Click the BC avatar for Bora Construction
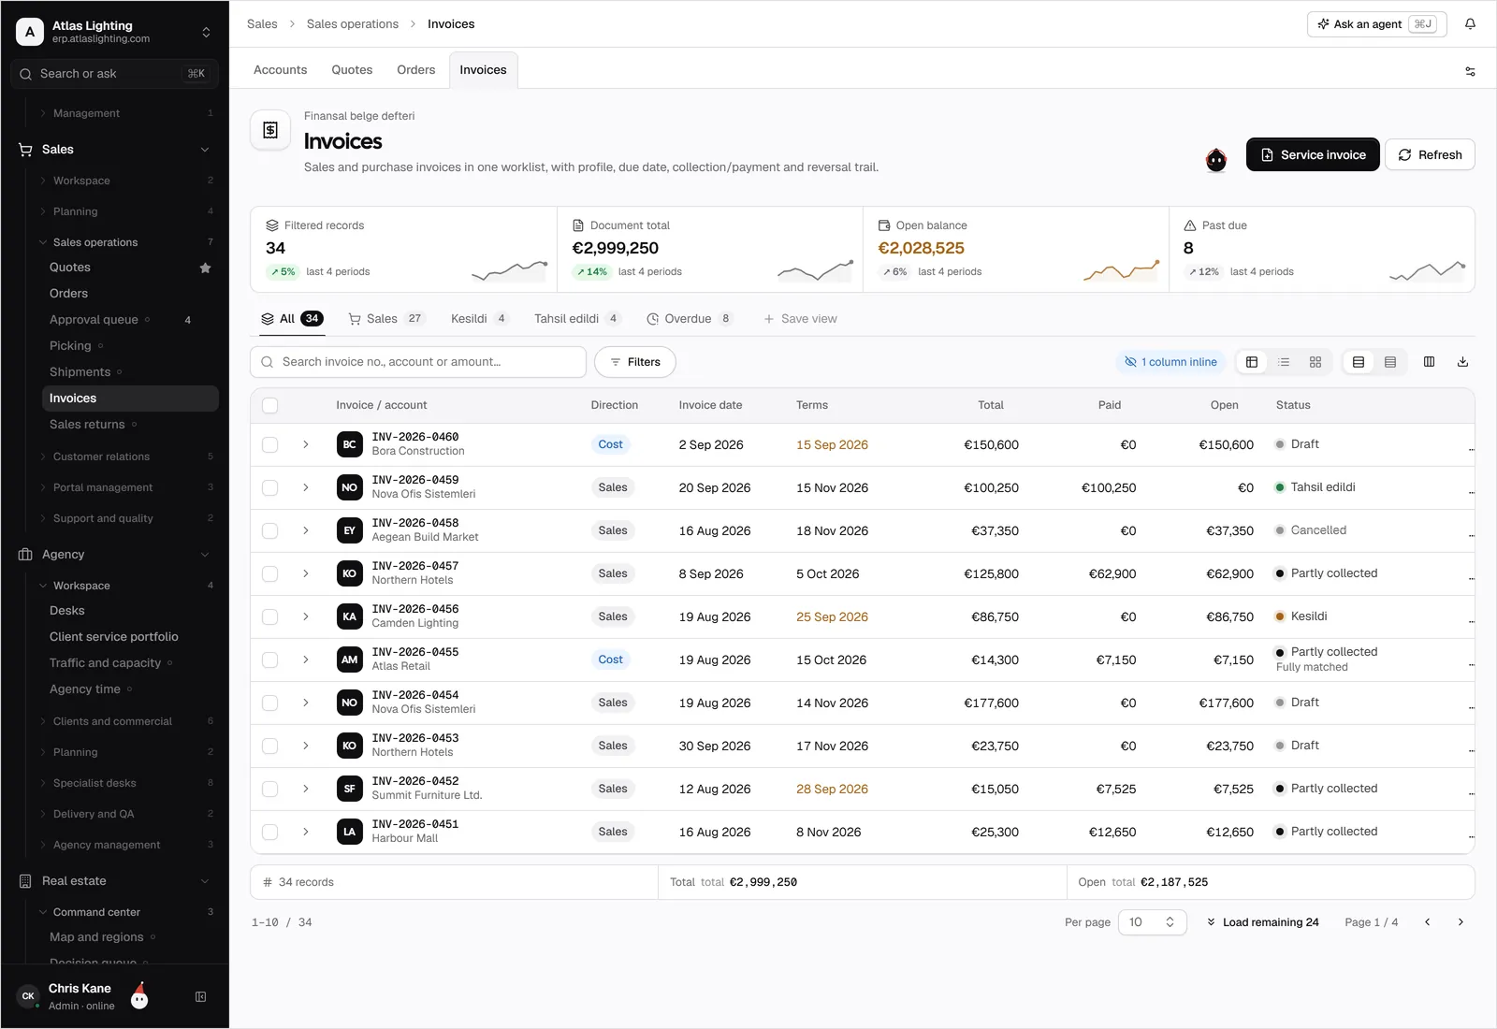The width and height of the screenshot is (1497, 1029). (349, 444)
